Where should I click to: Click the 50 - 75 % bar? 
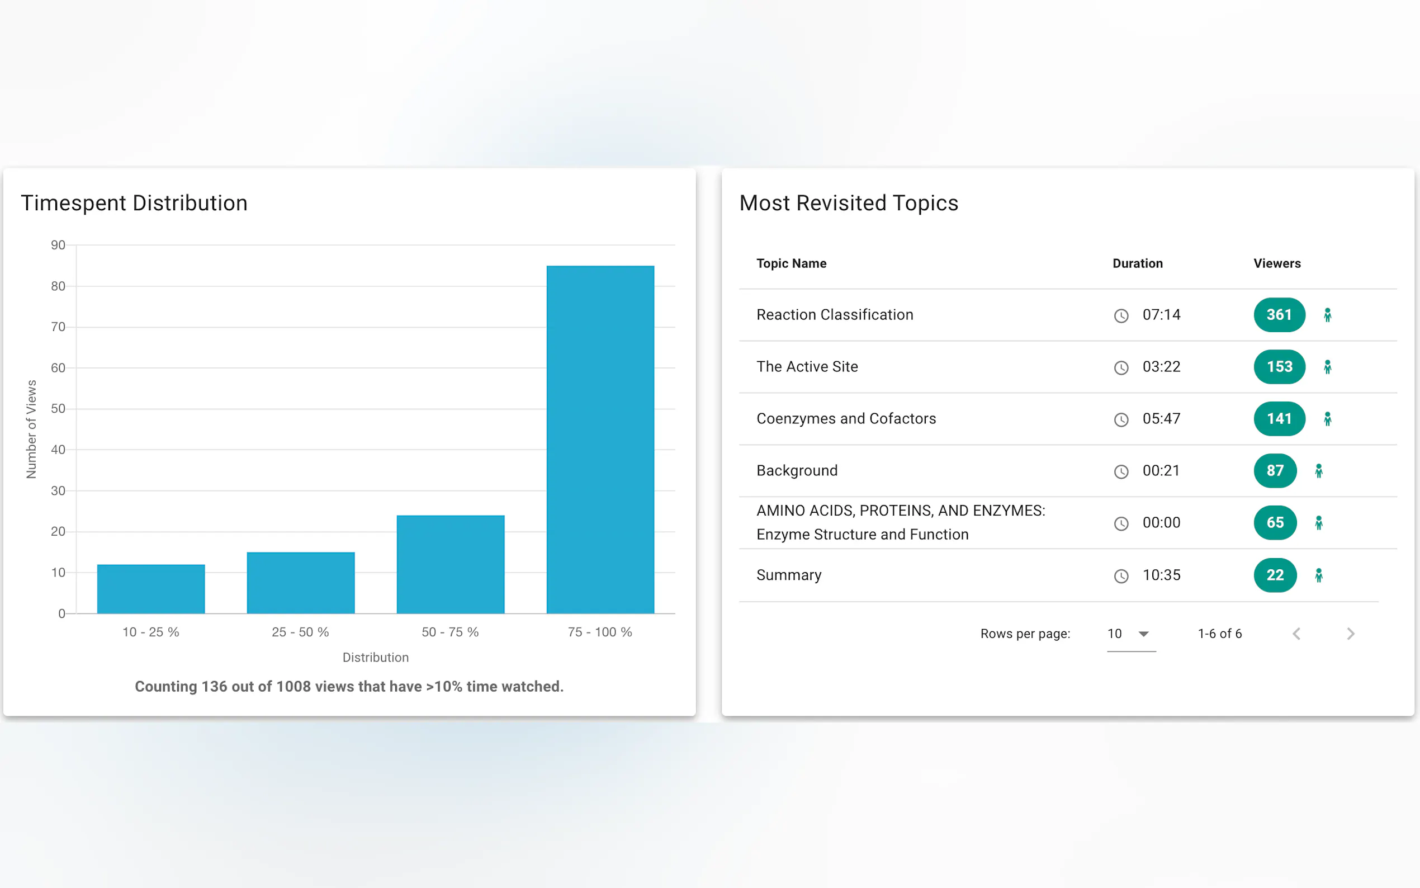coord(450,564)
